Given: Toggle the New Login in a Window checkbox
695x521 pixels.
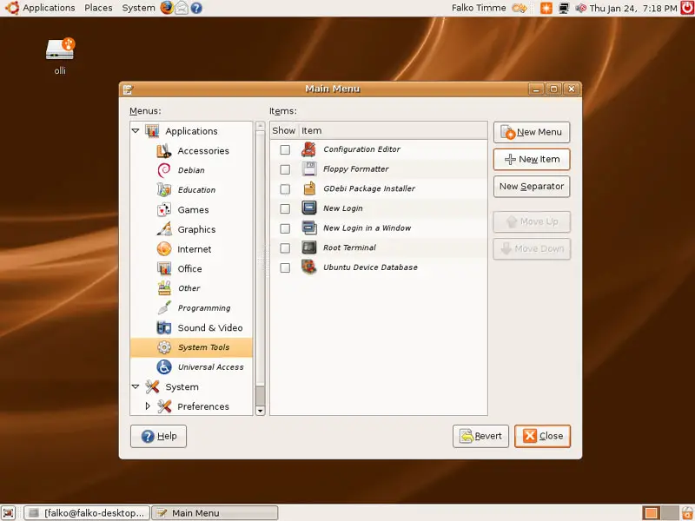Looking at the screenshot, I should click(285, 228).
